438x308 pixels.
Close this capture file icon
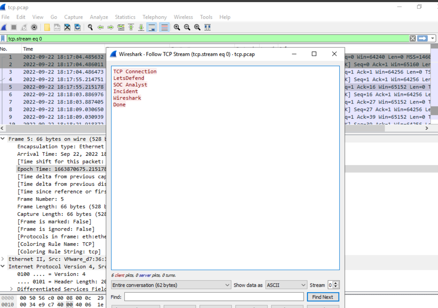pyautogui.click(x=67, y=27)
